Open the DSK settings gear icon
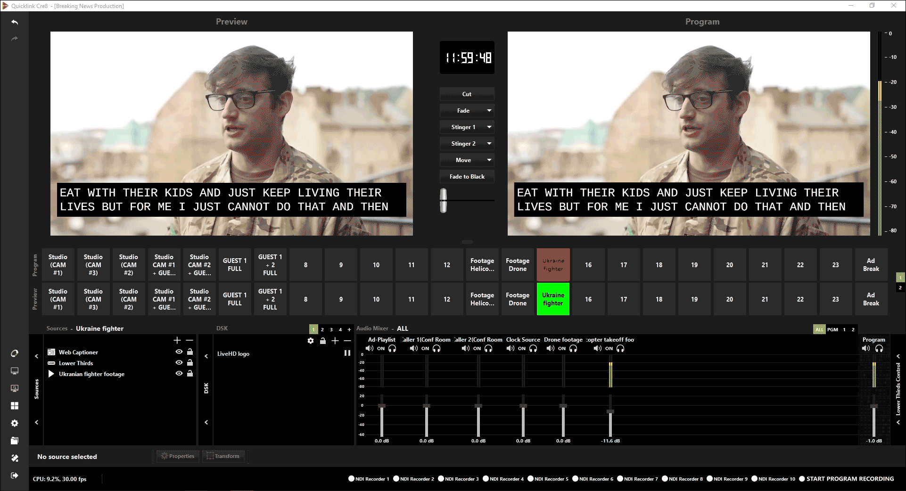 [311, 341]
